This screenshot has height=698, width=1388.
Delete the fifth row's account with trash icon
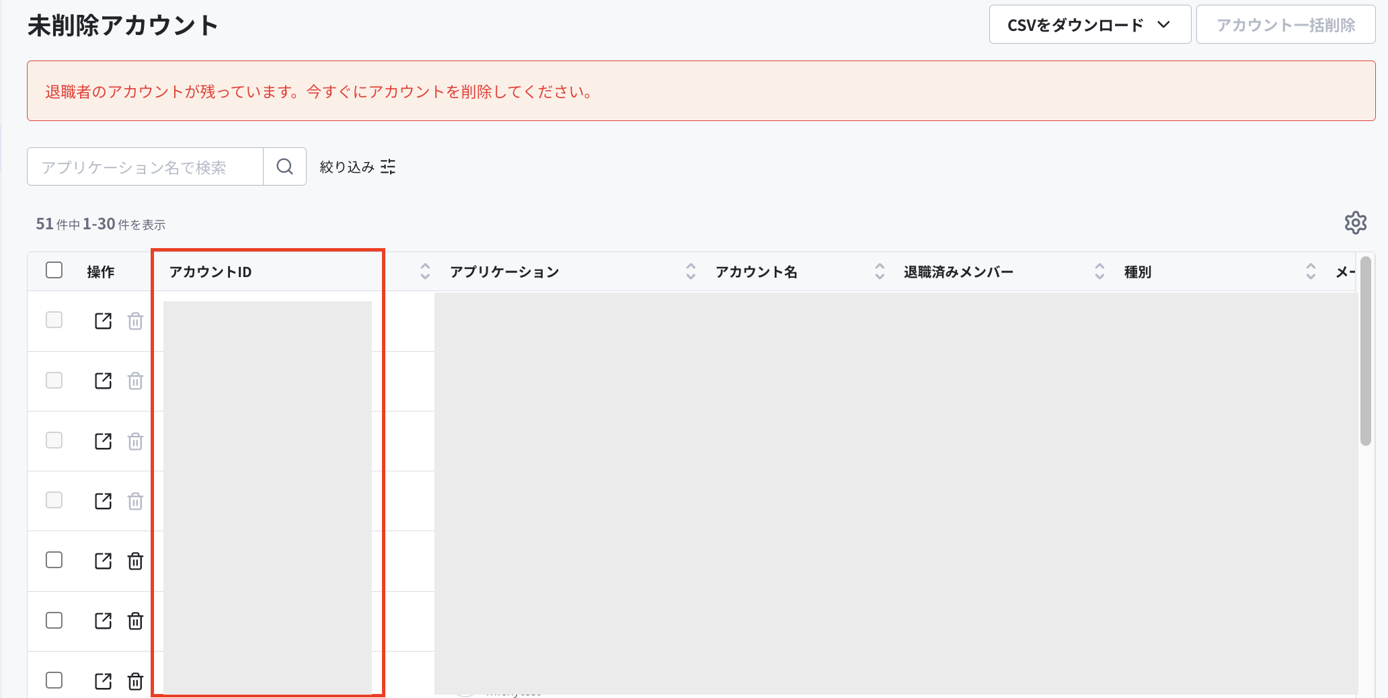pyautogui.click(x=136, y=561)
